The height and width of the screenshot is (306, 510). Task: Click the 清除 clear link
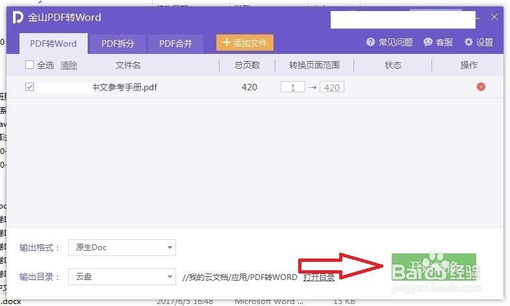tap(69, 65)
